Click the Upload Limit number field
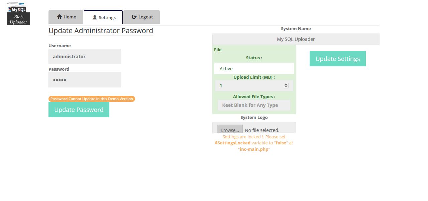Viewport: 428px width, 201px height. [249, 86]
